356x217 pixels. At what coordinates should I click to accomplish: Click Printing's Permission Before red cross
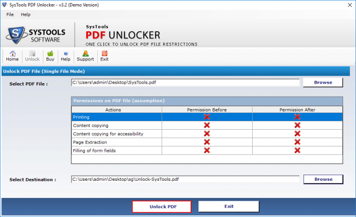[x=207, y=117]
